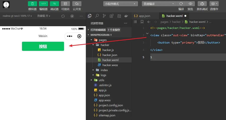Open Cloud Development icon
Screen dimensions: 226x120
(x=77, y=4)
